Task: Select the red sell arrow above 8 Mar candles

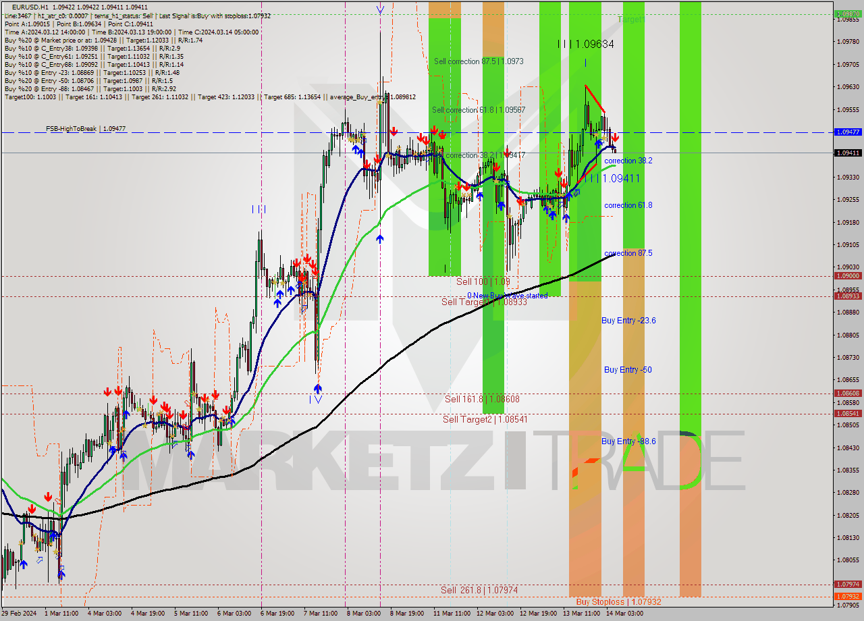Action: [394, 132]
